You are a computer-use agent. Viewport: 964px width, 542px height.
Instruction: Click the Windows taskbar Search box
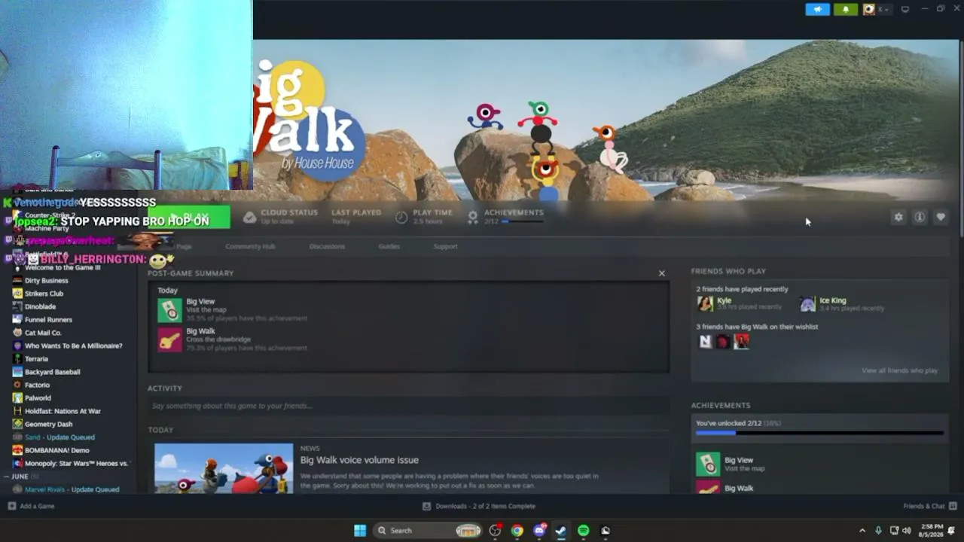pos(428,531)
